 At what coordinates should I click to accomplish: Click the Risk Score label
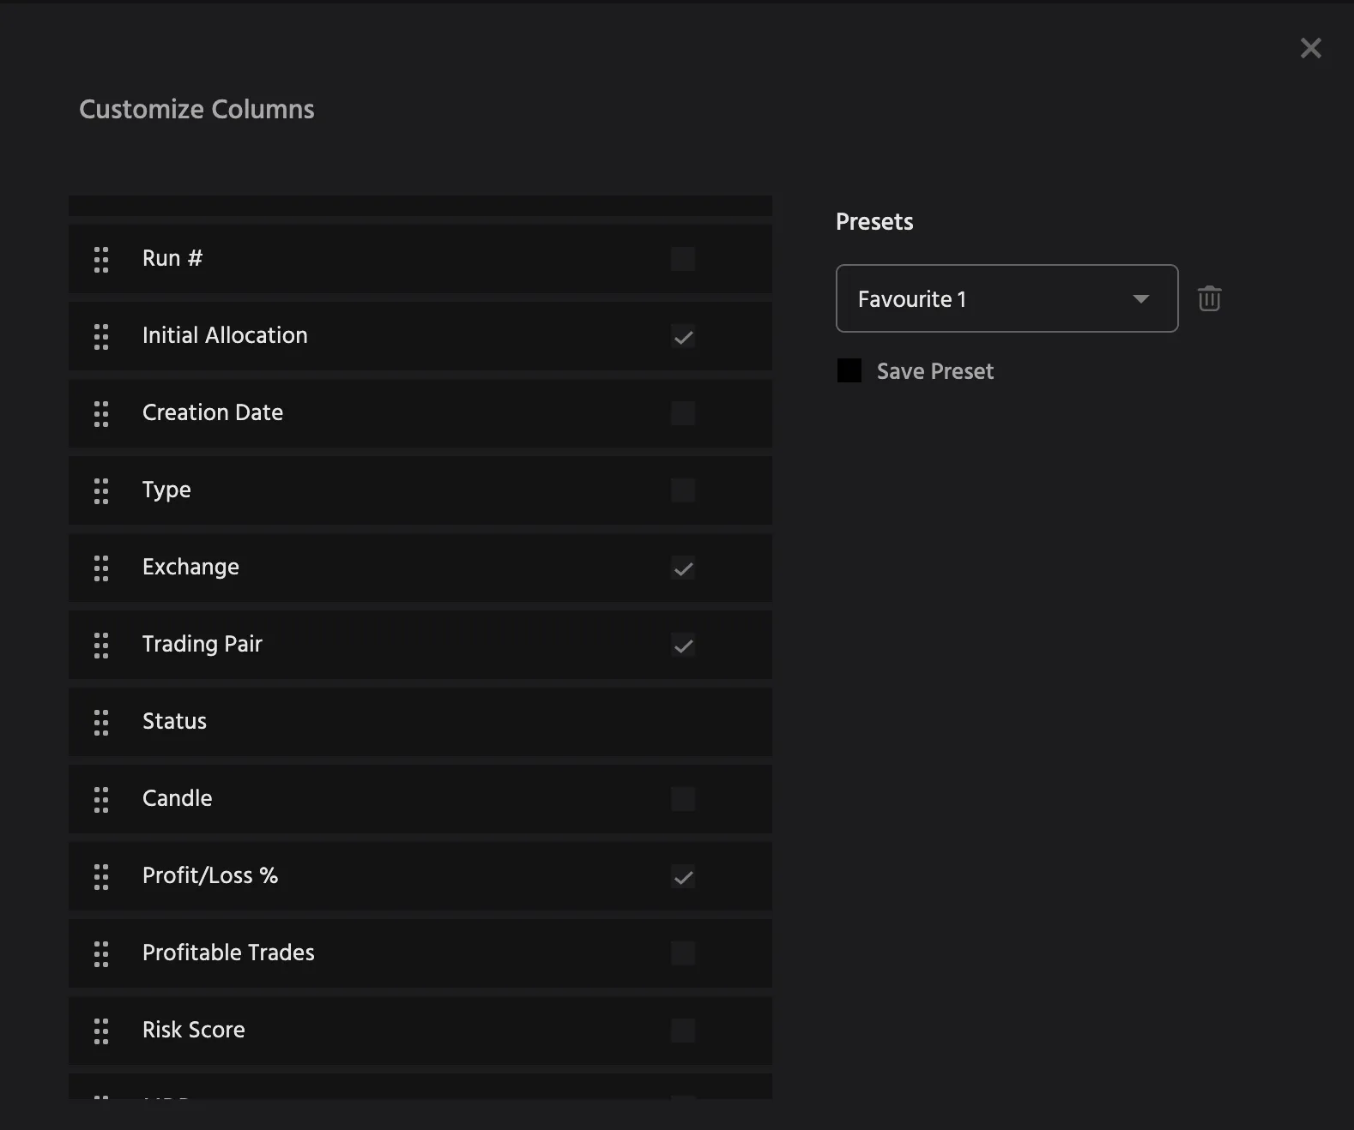[x=194, y=1030]
